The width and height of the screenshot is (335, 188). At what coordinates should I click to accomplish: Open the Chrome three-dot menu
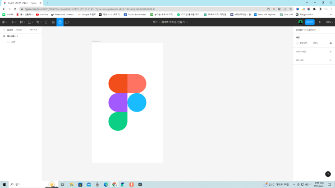click(x=331, y=9)
